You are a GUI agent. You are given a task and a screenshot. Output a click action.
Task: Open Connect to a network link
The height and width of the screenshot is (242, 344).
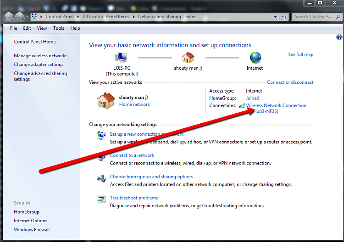(x=132, y=155)
